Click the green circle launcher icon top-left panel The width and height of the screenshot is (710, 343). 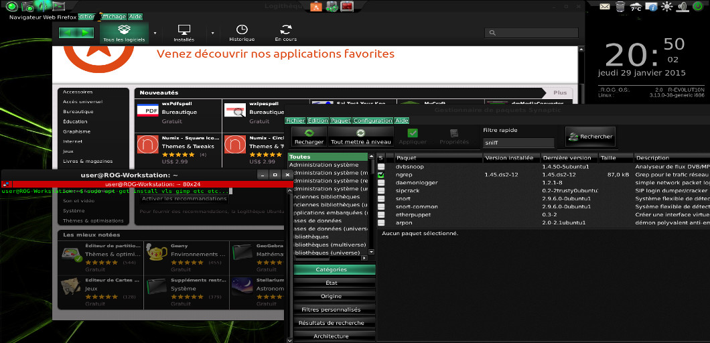[12, 6]
